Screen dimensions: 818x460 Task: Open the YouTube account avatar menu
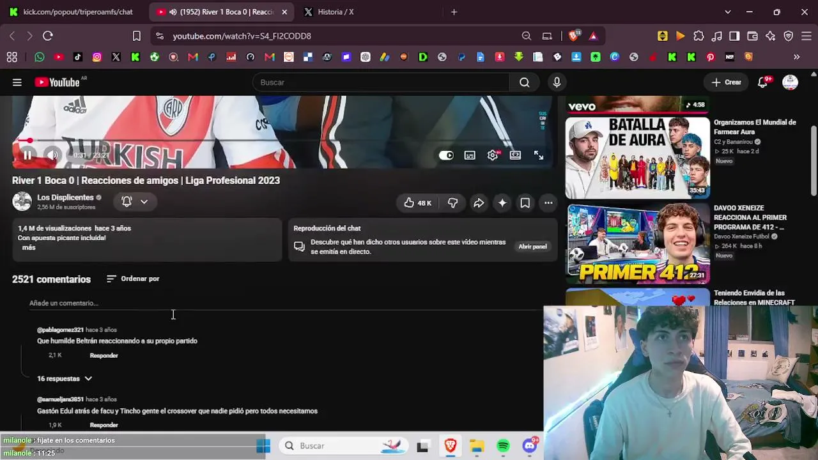[x=791, y=82]
